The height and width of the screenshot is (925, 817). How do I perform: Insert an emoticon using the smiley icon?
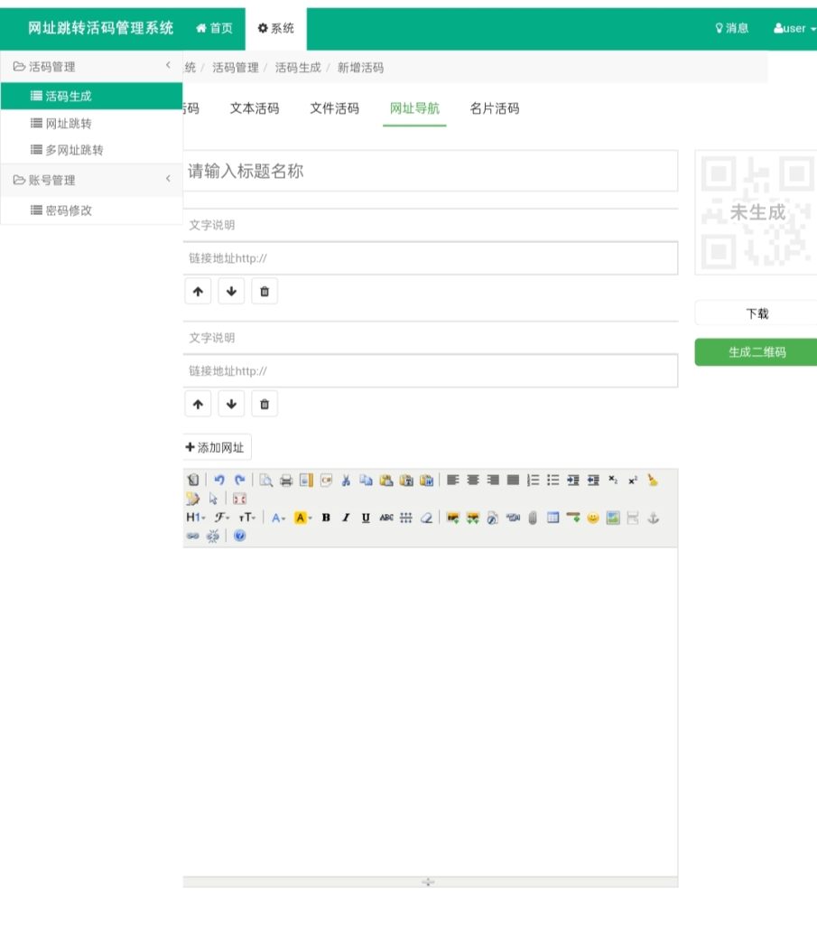pos(593,518)
